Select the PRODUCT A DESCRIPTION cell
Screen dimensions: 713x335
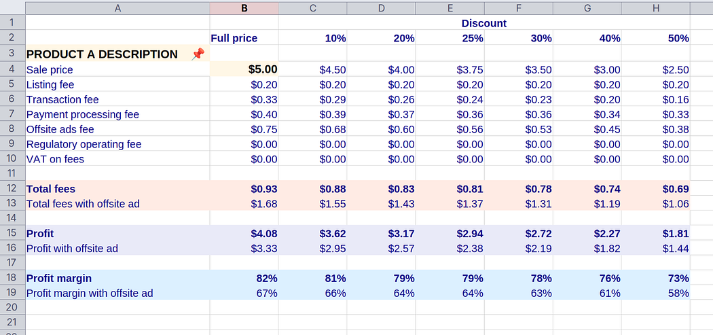(x=117, y=54)
